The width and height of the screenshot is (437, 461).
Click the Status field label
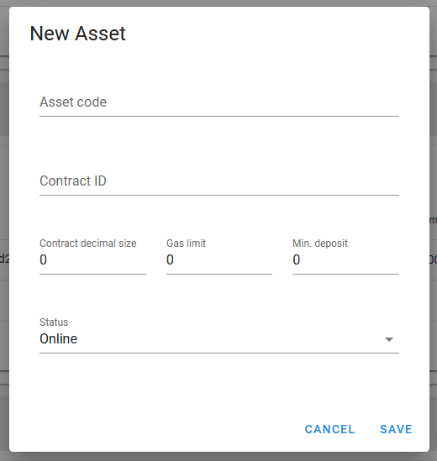pyautogui.click(x=54, y=322)
